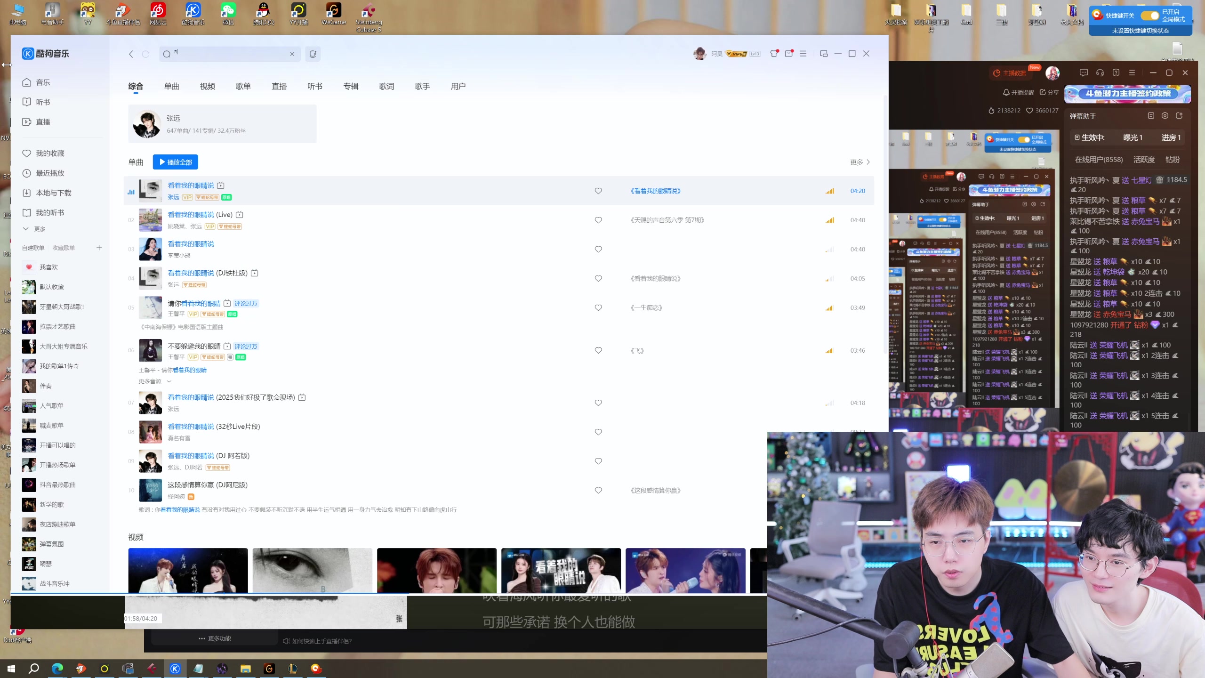The image size is (1205, 678).
Task: Favorite the 2025歌会现场 track
Action: 598,403
